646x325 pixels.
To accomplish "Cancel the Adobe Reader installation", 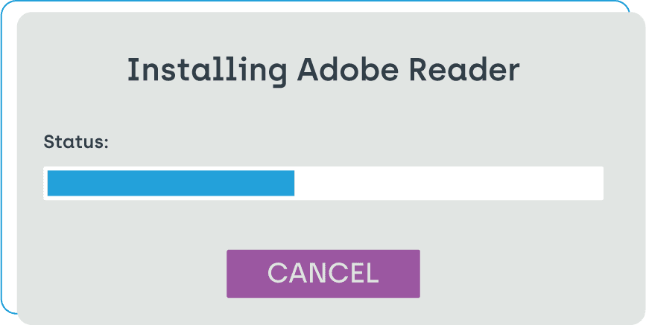I will click(x=323, y=274).
